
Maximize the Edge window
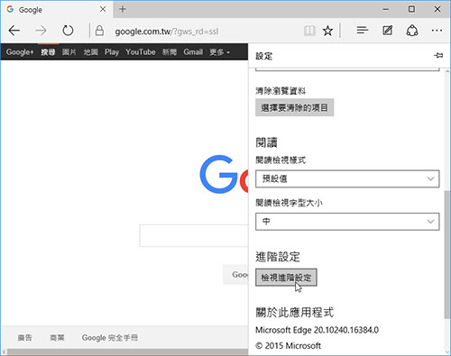(x=411, y=9)
